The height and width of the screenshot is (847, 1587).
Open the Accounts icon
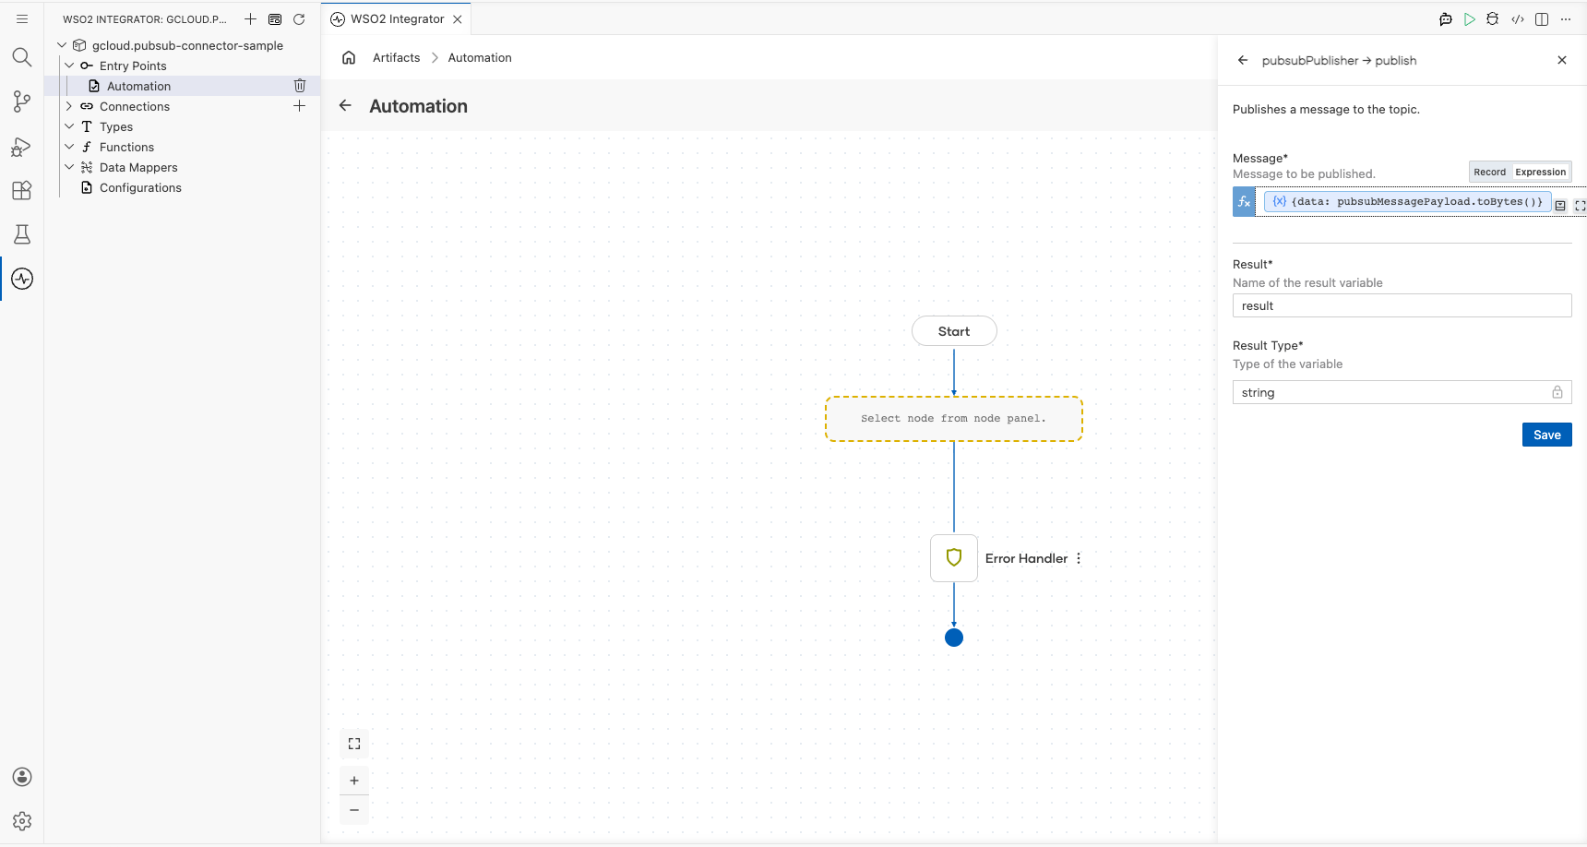coord(22,777)
